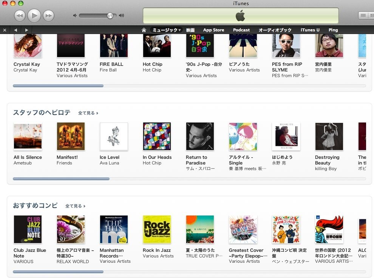See all in スタッフのヘビロテ section
Screen dimensions: 374x279
88,113
